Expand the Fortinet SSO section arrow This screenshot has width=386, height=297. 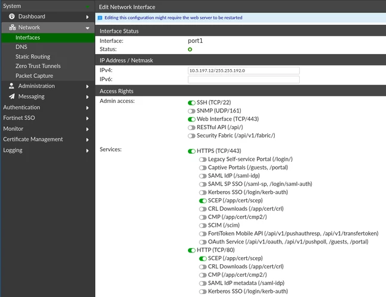[87, 118]
